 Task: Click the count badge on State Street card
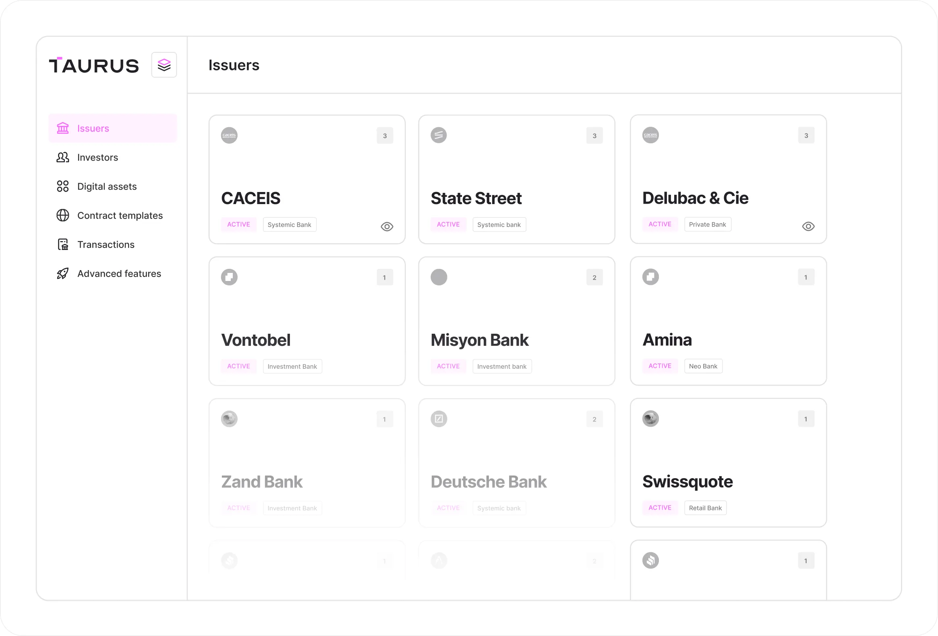click(x=594, y=136)
